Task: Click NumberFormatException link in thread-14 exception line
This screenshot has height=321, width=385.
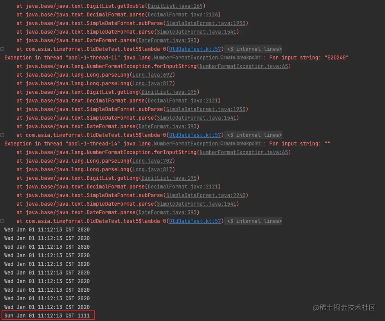Action: point(185,143)
